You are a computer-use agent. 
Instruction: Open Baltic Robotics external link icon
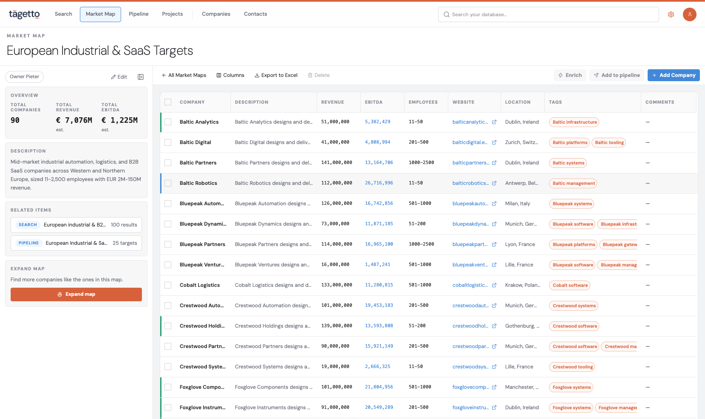coord(494,183)
